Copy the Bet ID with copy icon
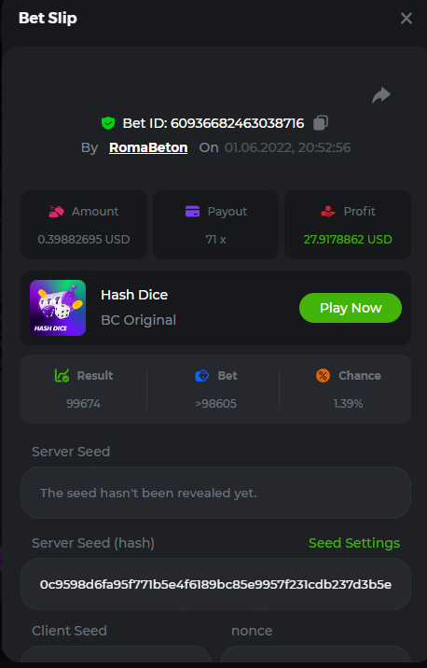 pos(321,123)
